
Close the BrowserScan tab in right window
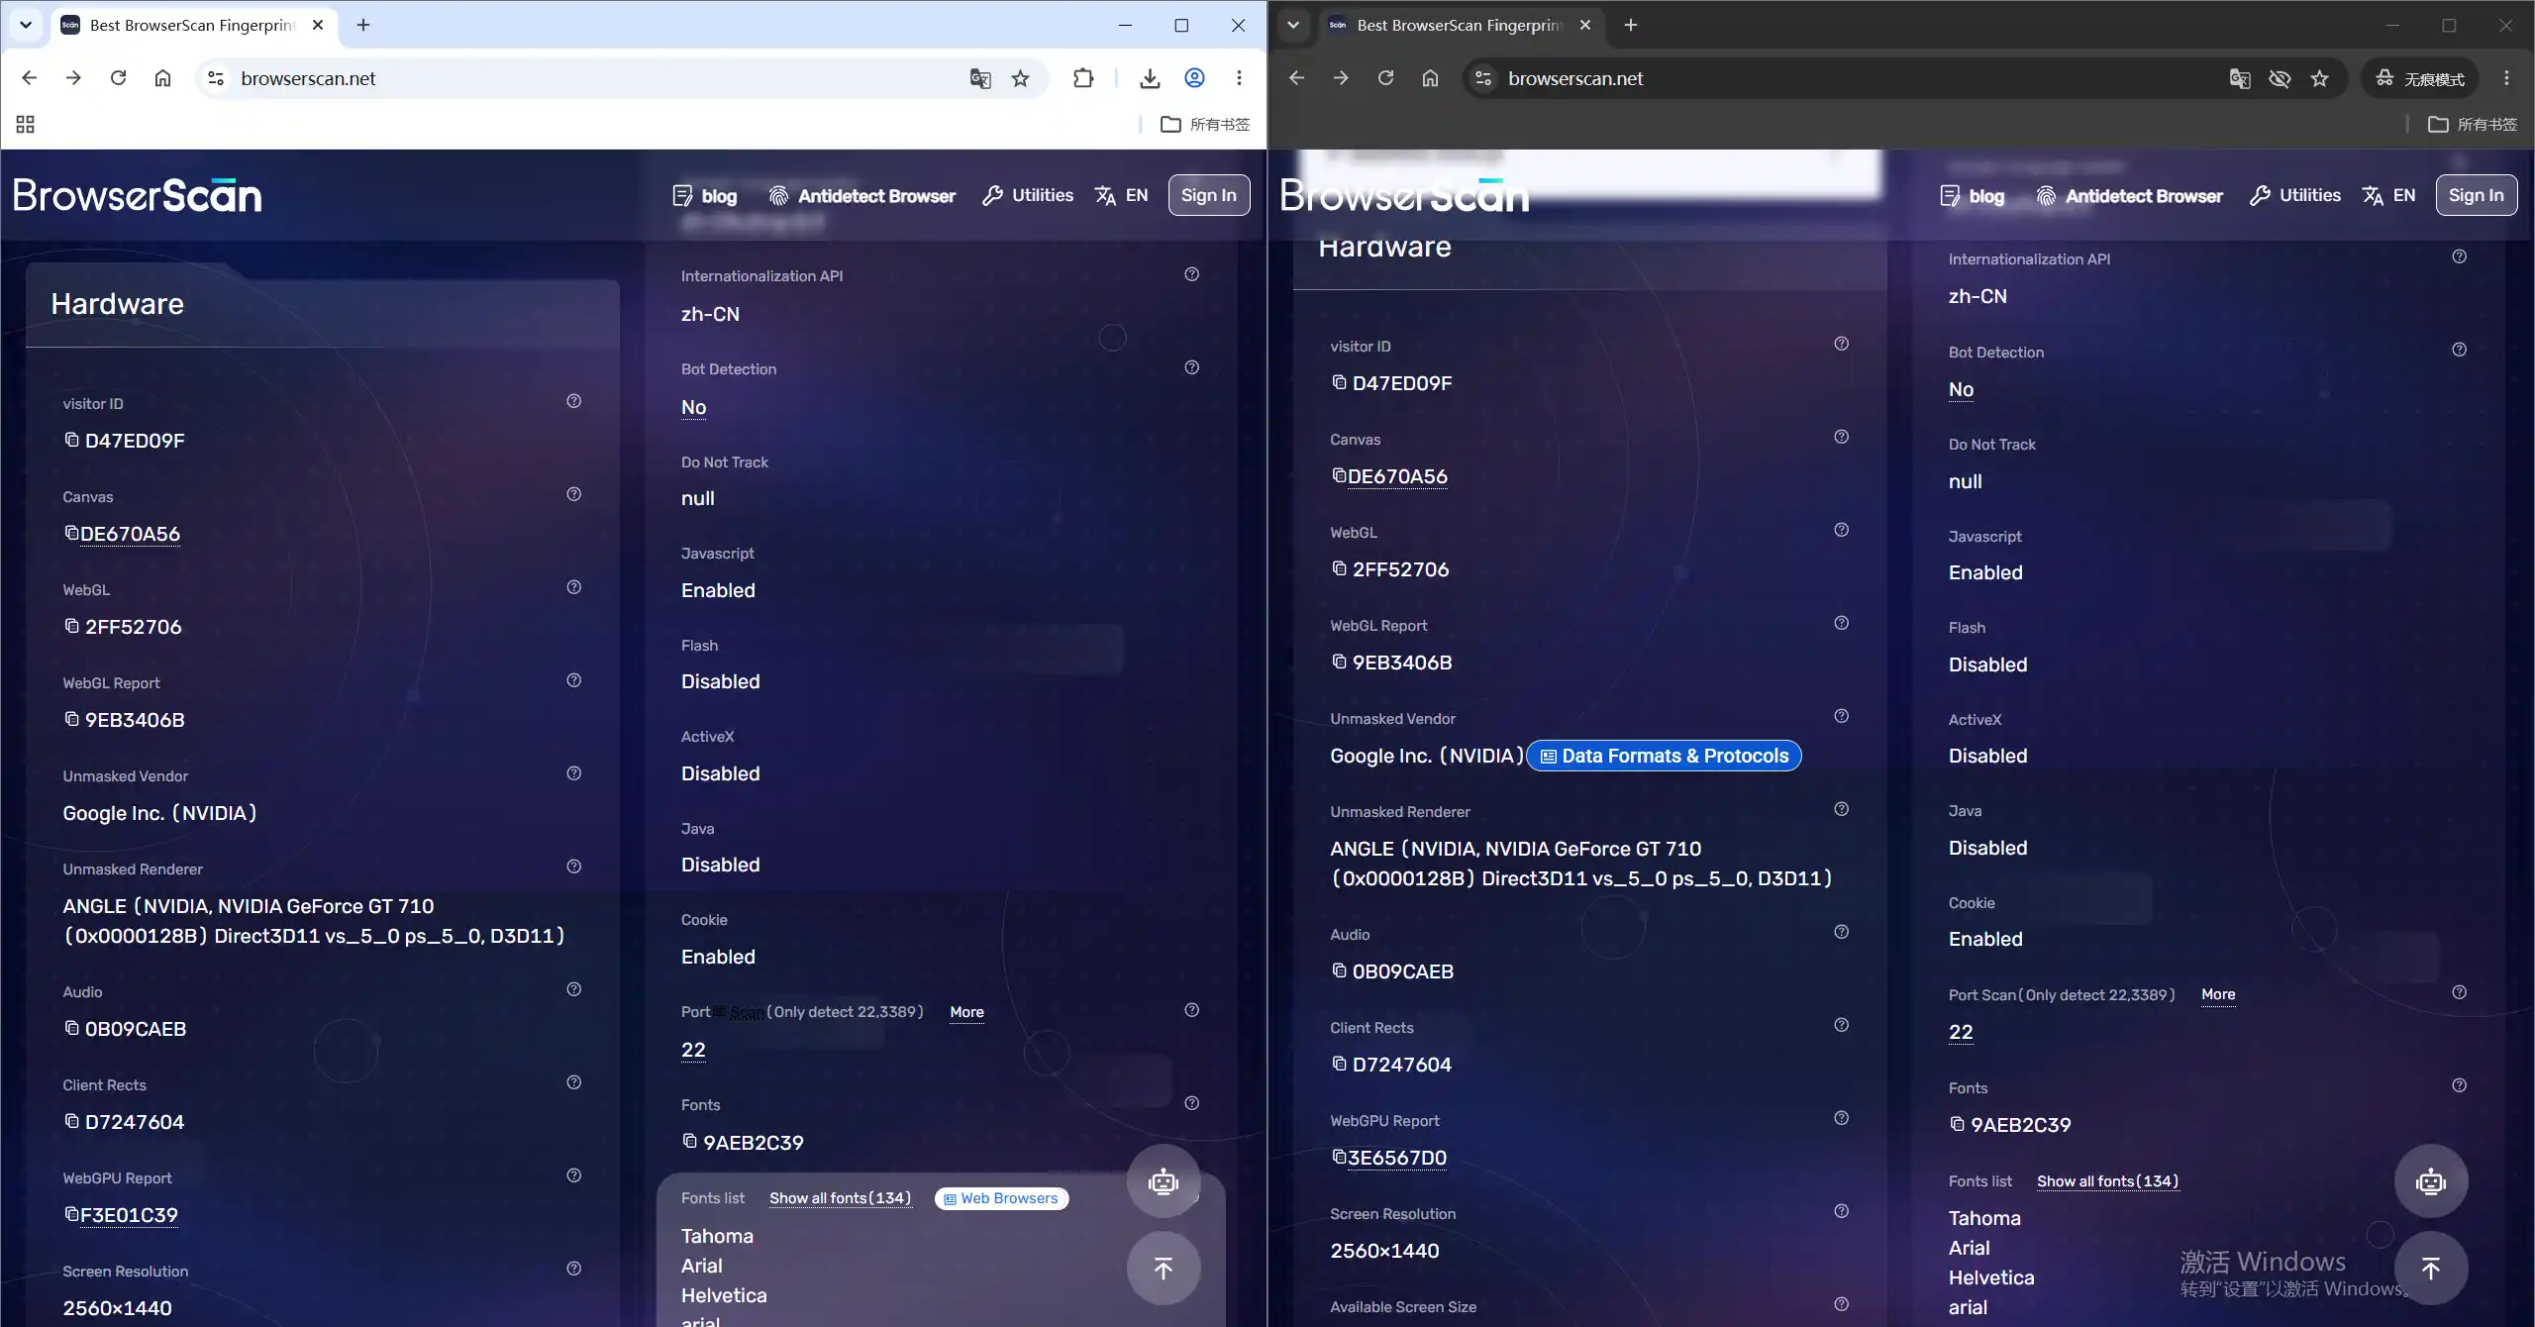pos(1585,25)
